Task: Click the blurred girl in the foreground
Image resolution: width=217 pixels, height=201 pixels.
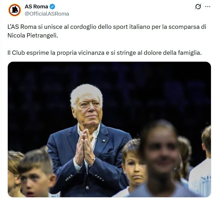Action: pos(161,159)
